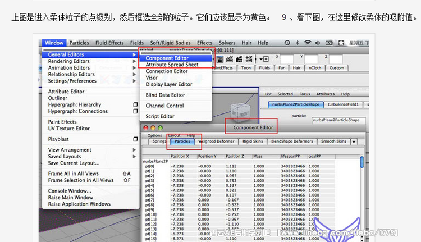Click the ViewCube FRONT face in the viewport
The height and width of the screenshot is (242, 421).
coord(244,114)
